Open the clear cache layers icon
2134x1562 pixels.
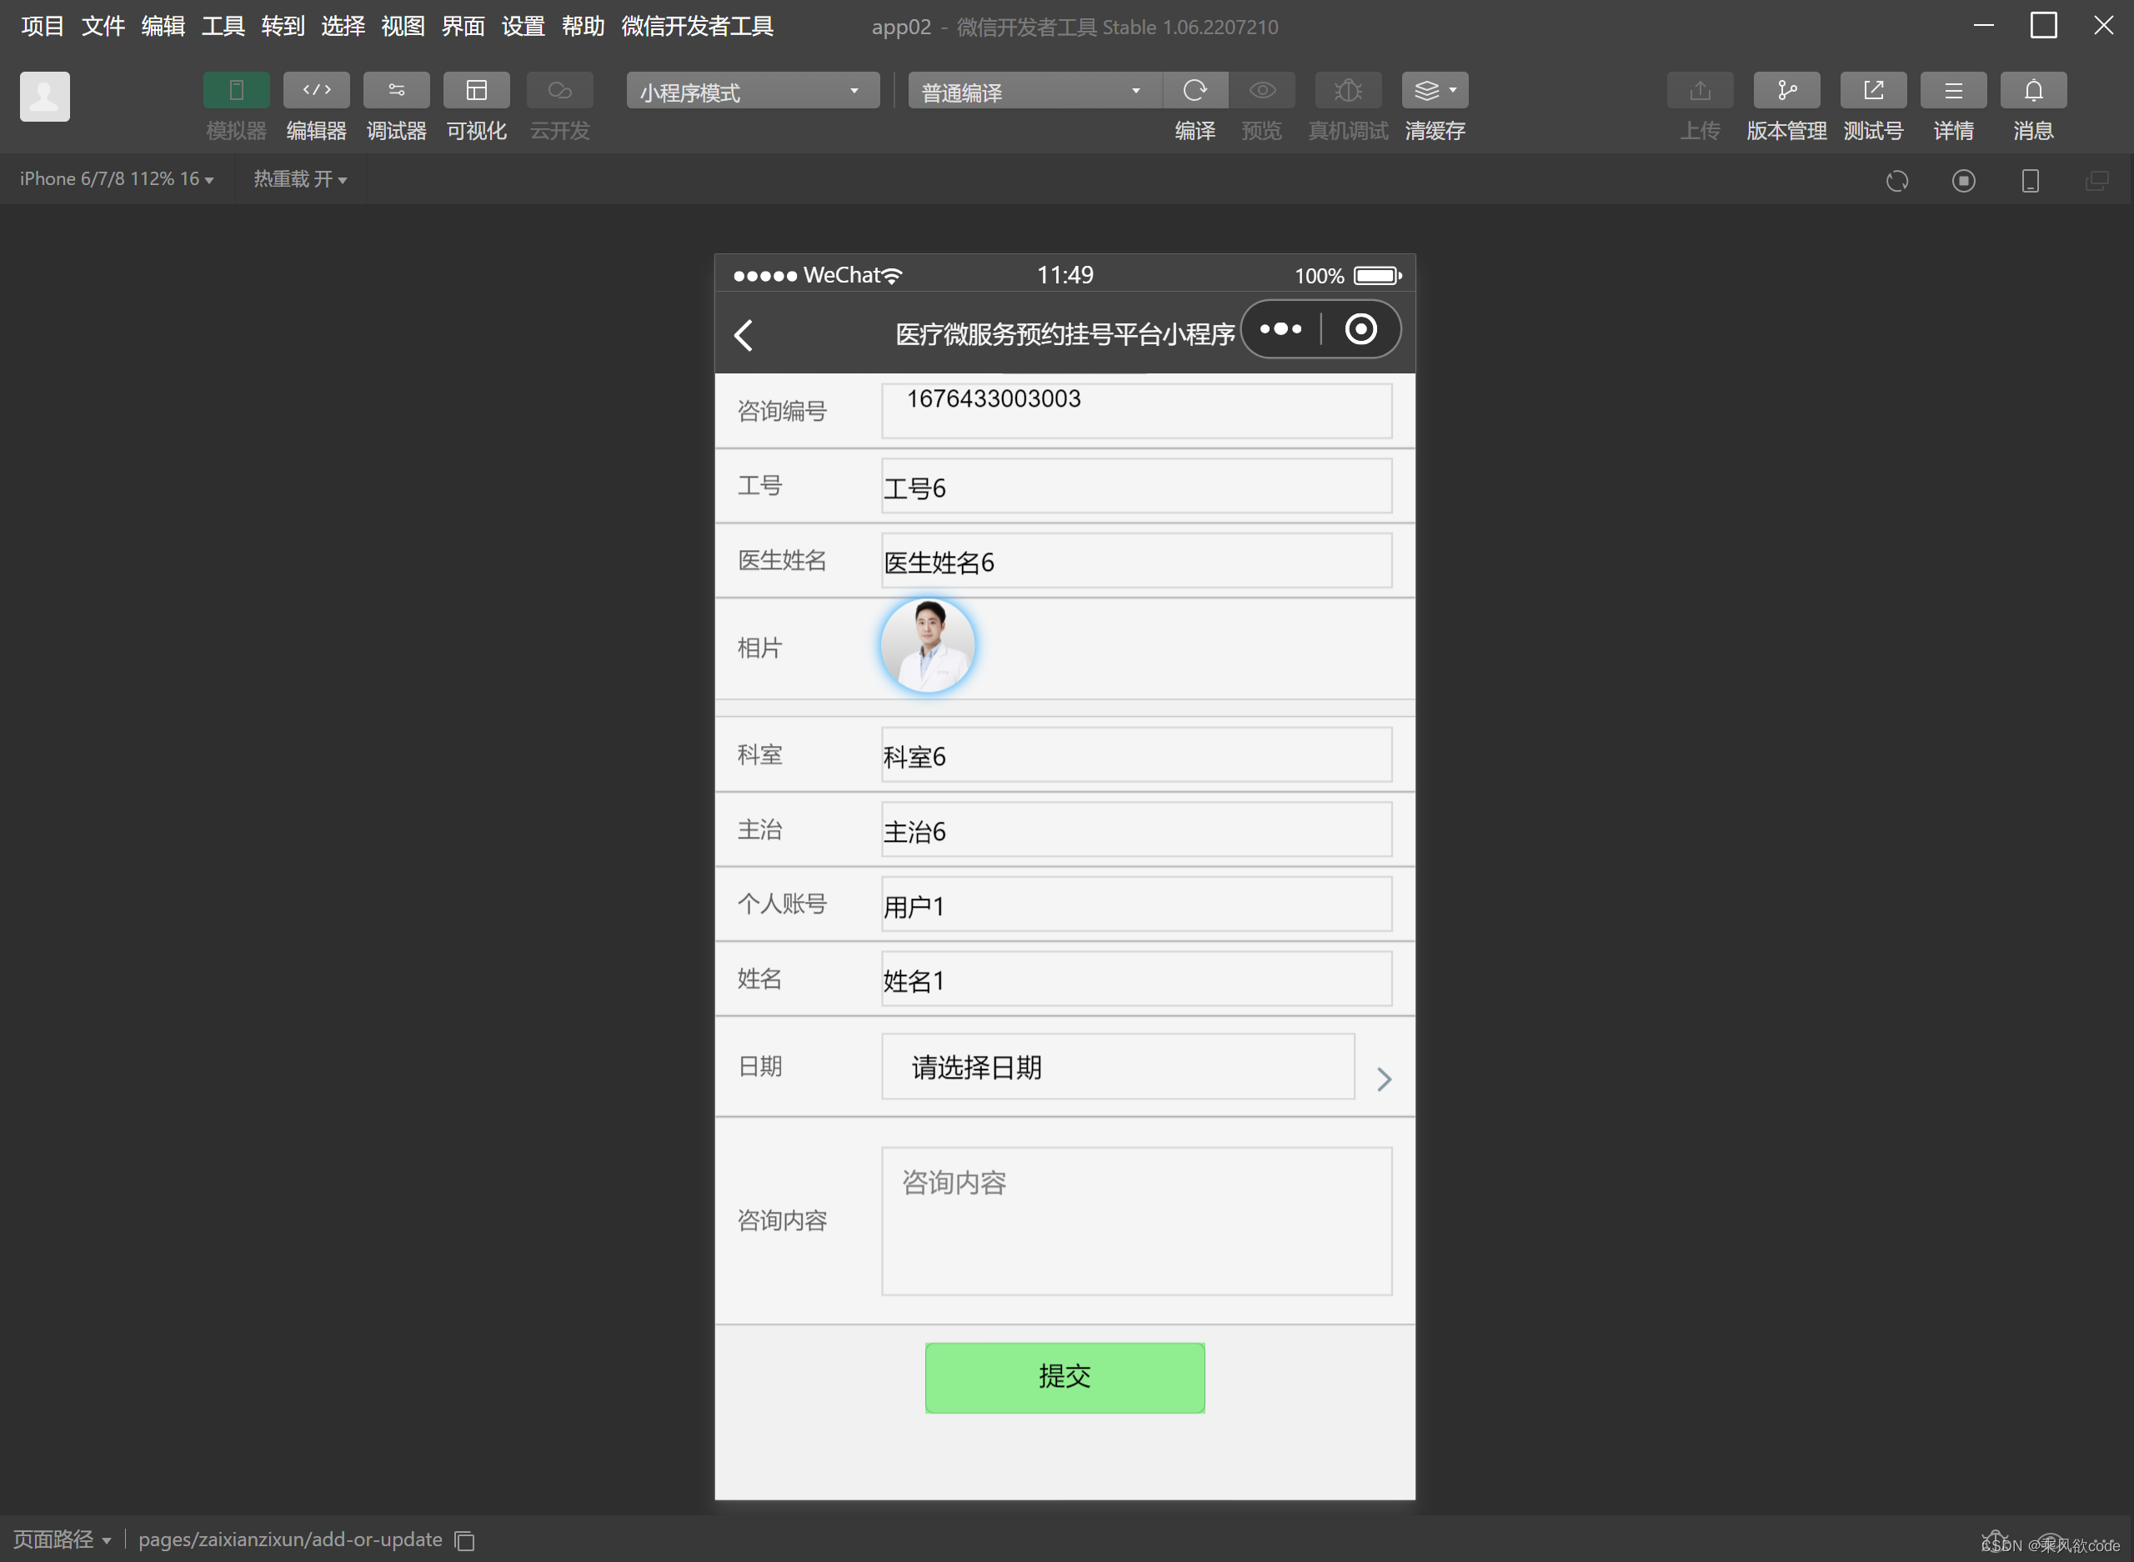1434,90
